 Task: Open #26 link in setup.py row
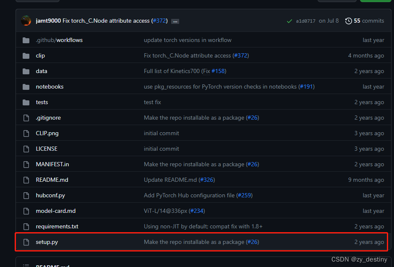pyautogui.click(x=253, y=242)
